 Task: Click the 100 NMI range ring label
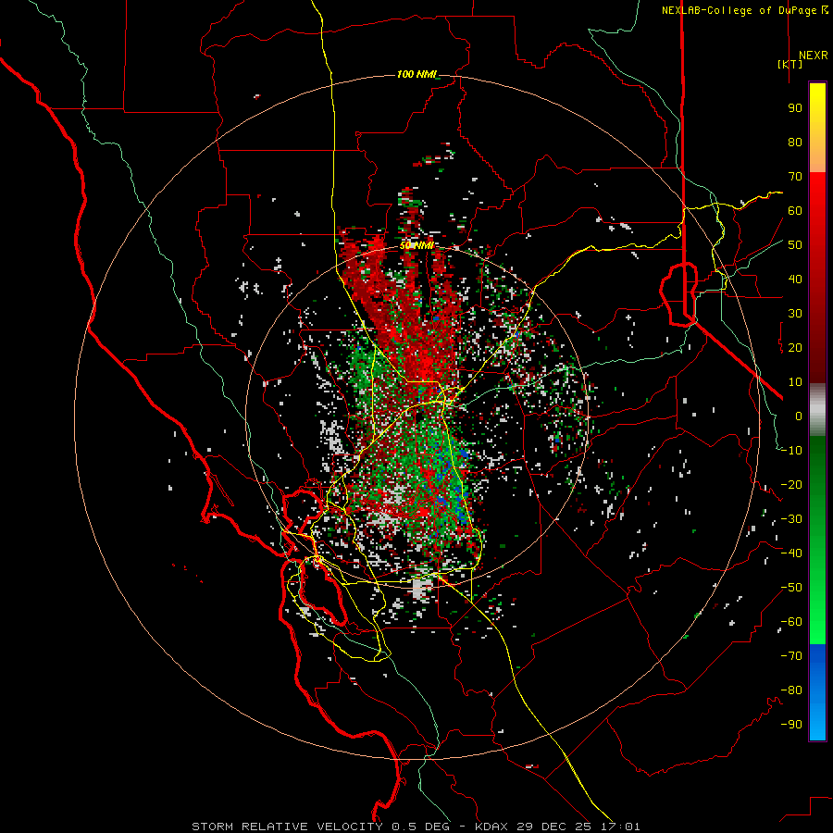click(417, 74)
